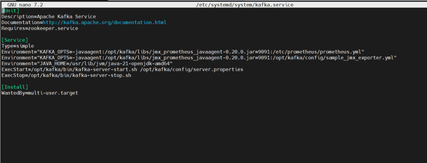Click the word zookeeper.service after Requires=
The image size is (427, 163).
point(53,28)
